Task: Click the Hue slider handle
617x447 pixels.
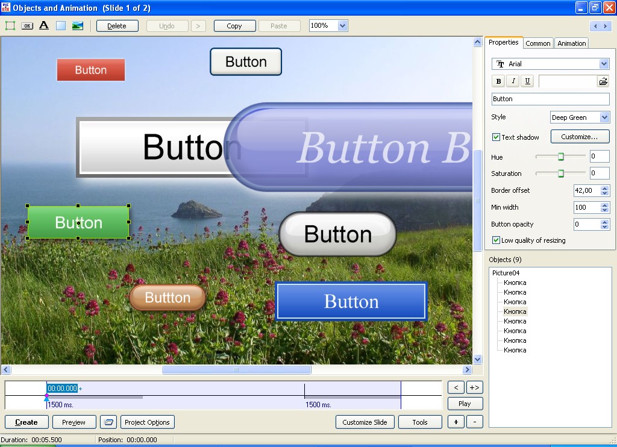Action: [x=561, y=157]
